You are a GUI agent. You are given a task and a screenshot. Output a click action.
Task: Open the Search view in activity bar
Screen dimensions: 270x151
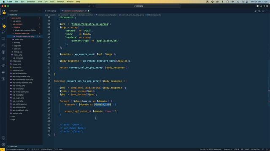[x=3, y=18]
